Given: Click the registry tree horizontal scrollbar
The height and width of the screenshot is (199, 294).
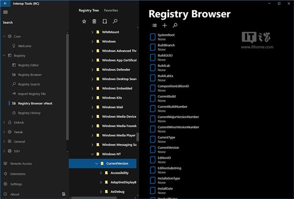Looking at the screenshot, I should coord(94,198).
